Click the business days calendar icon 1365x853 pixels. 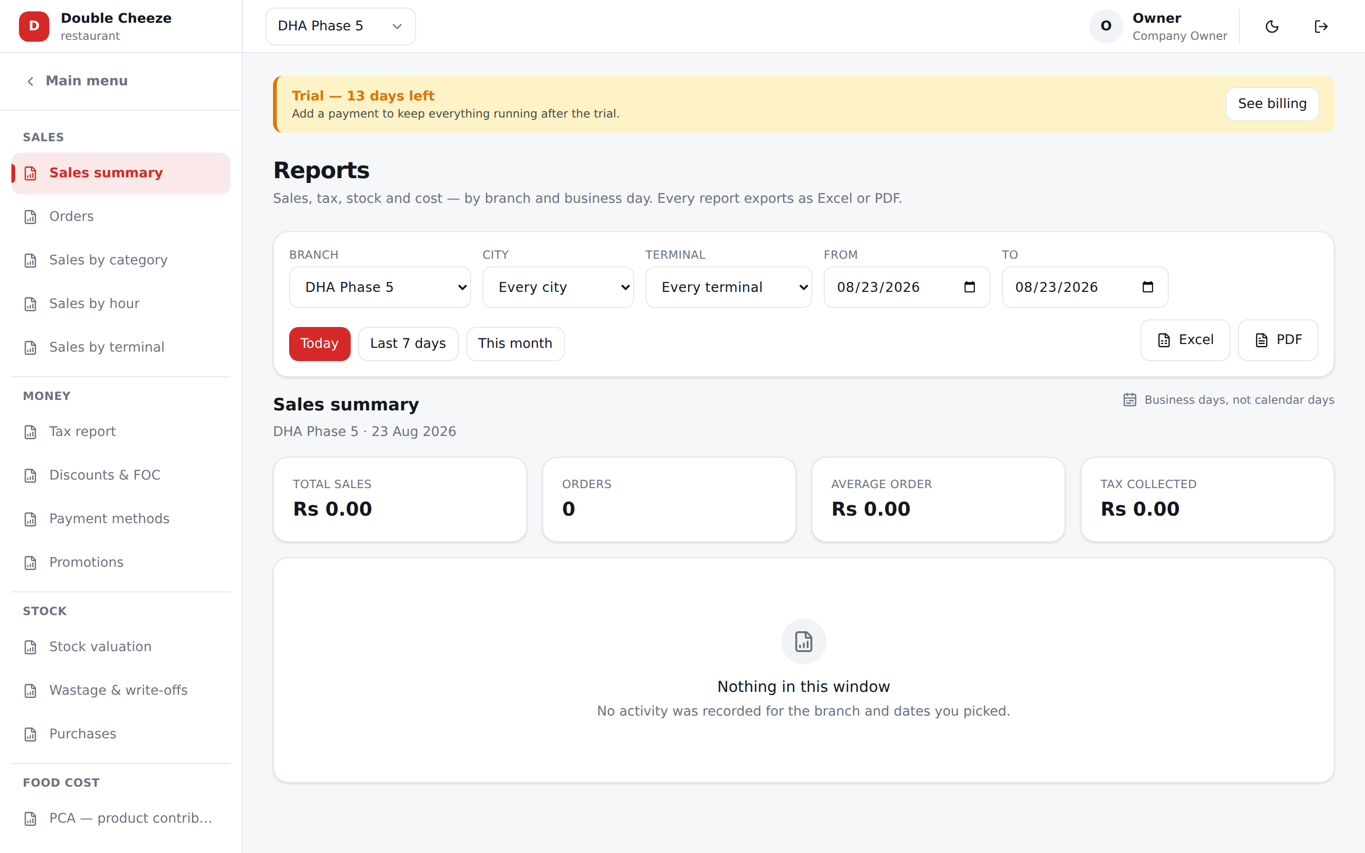coord(1129,400)
